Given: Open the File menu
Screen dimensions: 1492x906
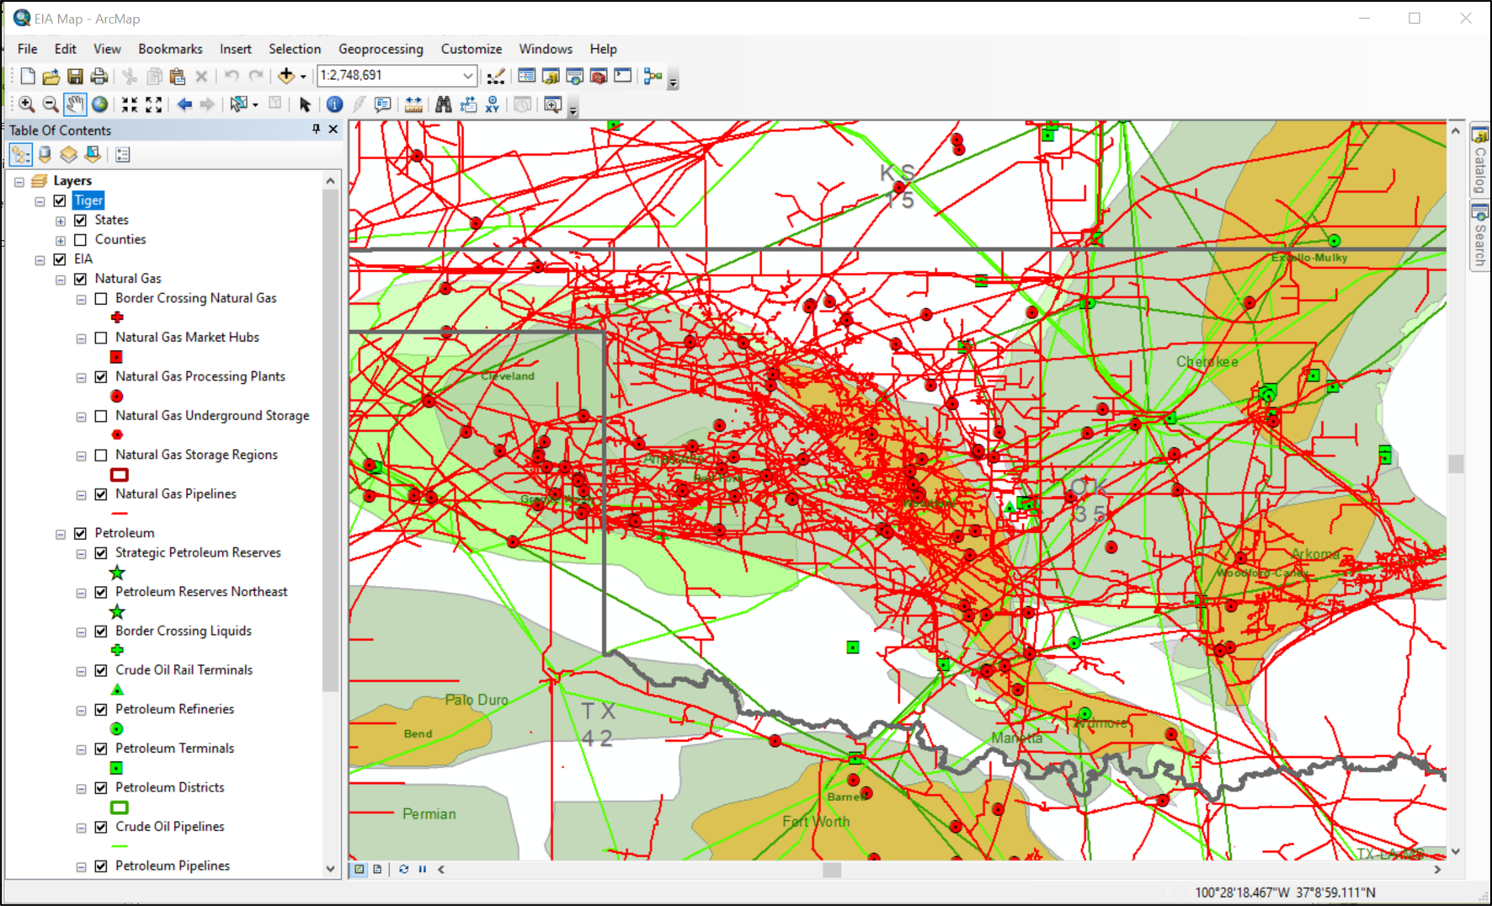Looking at the screenshot, I should click(28, 49).
